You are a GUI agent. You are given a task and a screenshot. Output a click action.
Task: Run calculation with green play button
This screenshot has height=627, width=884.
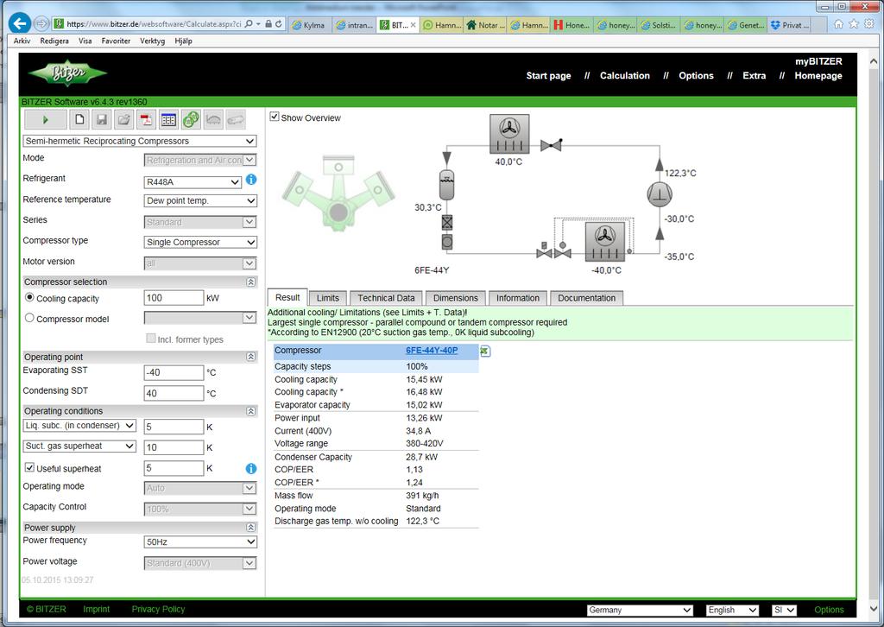coord(46,119)
